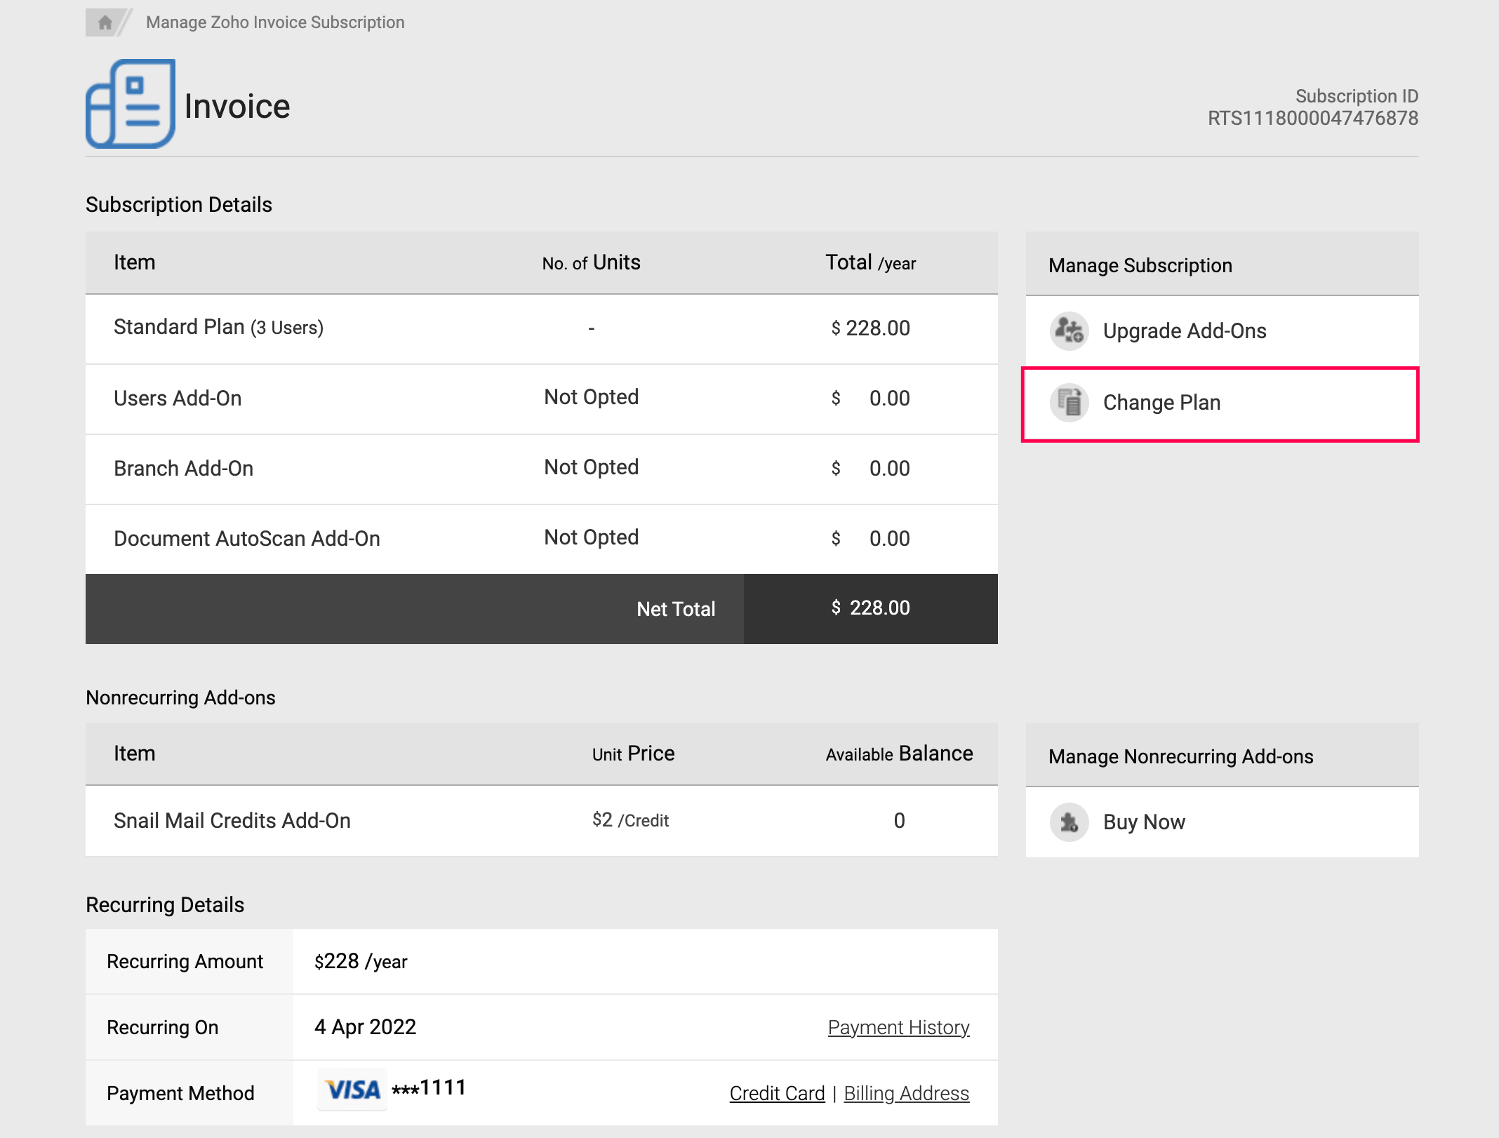Click the Standard Plan row
1499x1138 pixels.
tap(218, 328)
